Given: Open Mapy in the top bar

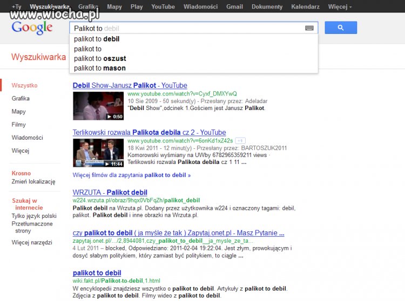Looking at the screenshot, I should pyautogui.click(x=114, y=6).
